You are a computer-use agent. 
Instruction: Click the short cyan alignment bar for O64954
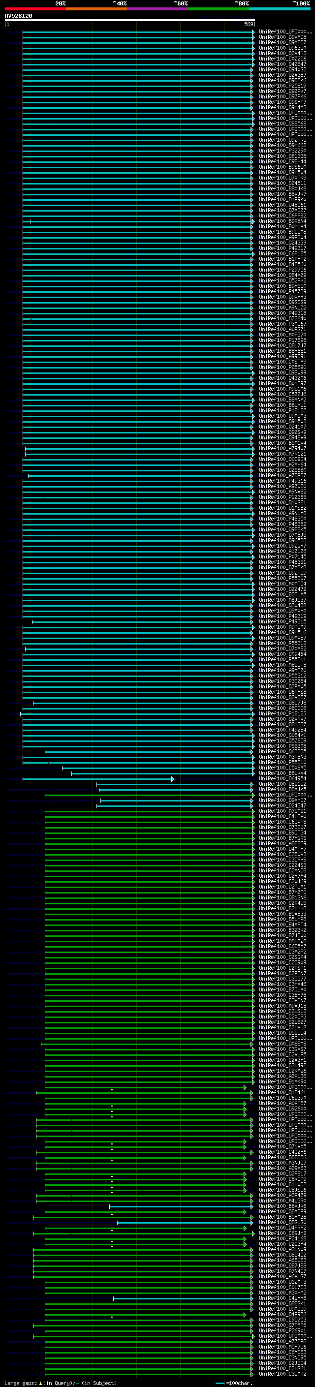tap(98, 778)
